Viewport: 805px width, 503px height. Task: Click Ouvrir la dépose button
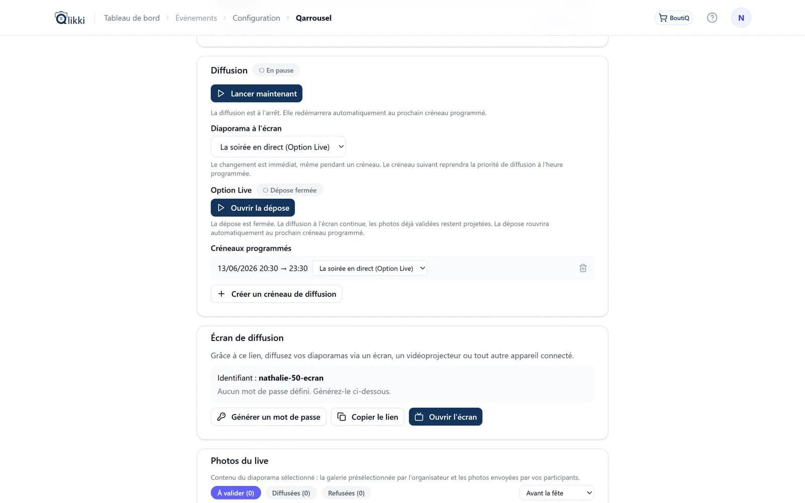coord(253,208)
